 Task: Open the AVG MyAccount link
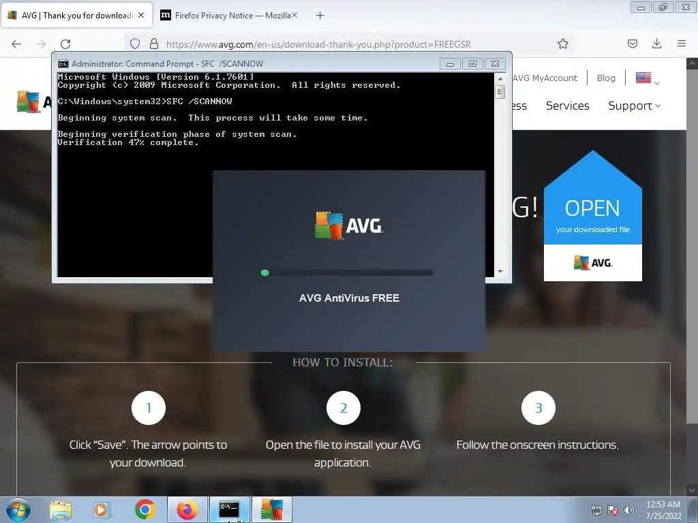pos(545,78)
